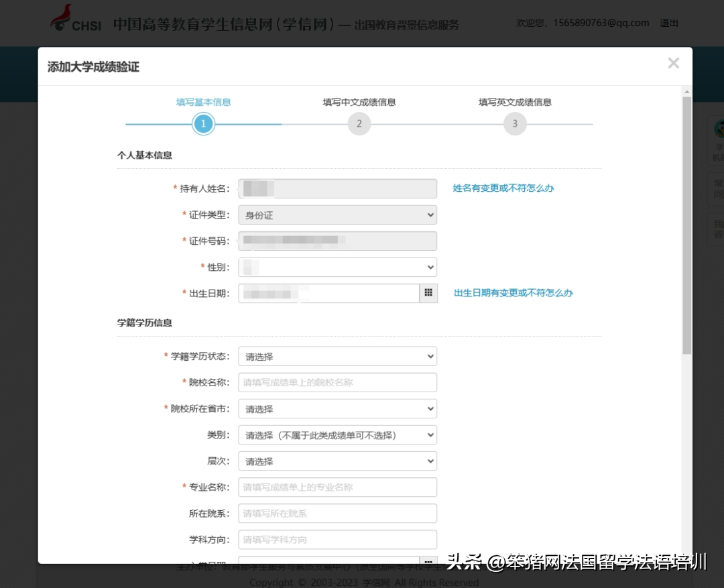Click the 姓名有变更或不符怎么办 link
The height and width of the screenshot is (588, 724).
503,188
